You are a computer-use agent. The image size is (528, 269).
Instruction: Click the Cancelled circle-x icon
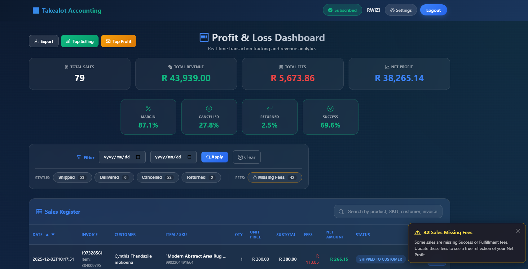209,108
